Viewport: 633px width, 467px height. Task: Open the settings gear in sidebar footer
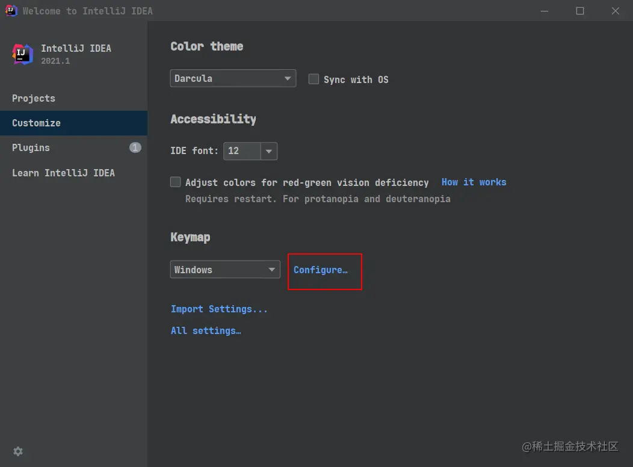coord(18,451)
